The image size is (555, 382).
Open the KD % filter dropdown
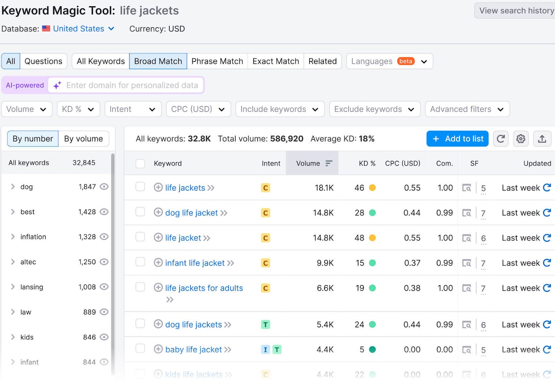click(x=78, y=109)
